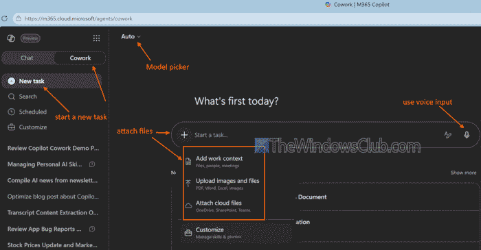Open Optimize blog post about Copilot task
Image resolution: width=481 pixels, height=250 pixels.
click(53, 197)
